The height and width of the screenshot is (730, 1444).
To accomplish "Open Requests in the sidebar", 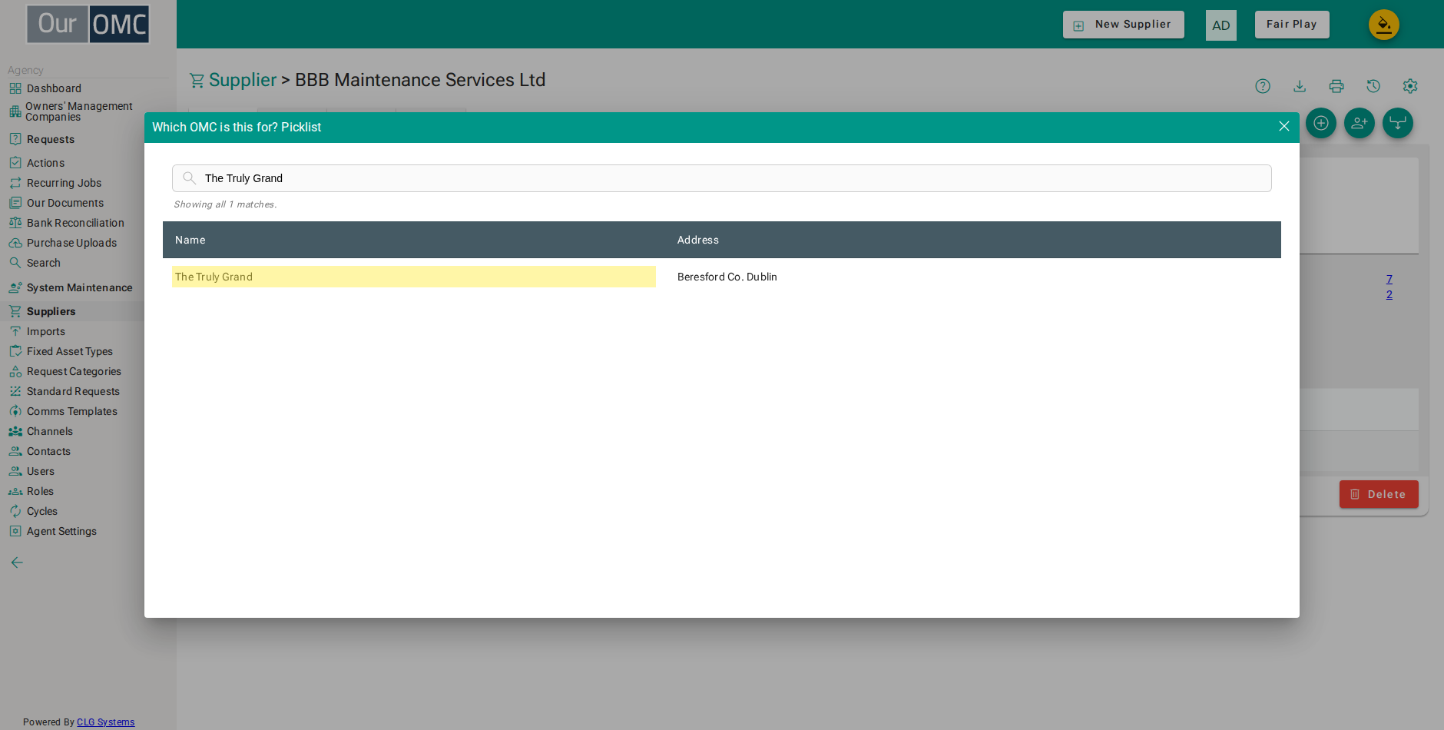I will (50, 139).
